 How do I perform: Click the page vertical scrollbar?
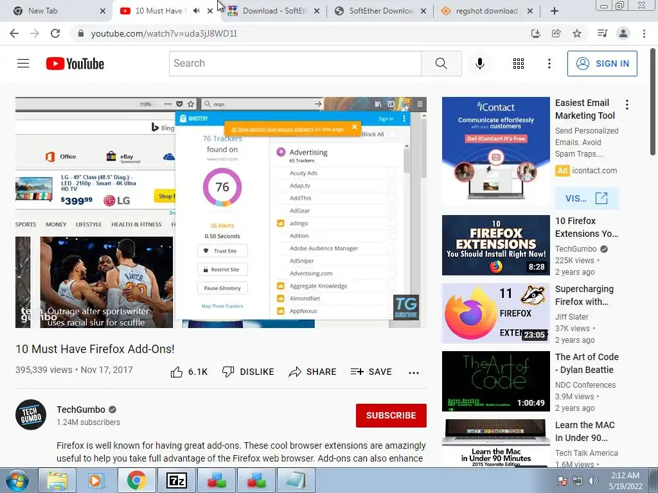(x=654, y=102)
